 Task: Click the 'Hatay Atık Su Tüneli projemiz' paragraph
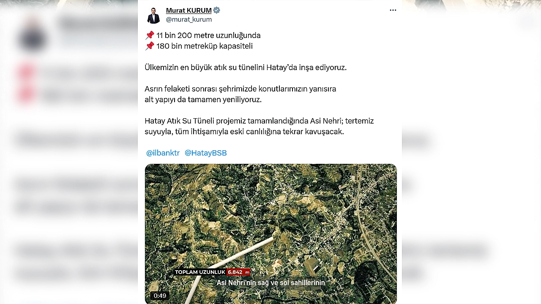click(x=259, y=126)
